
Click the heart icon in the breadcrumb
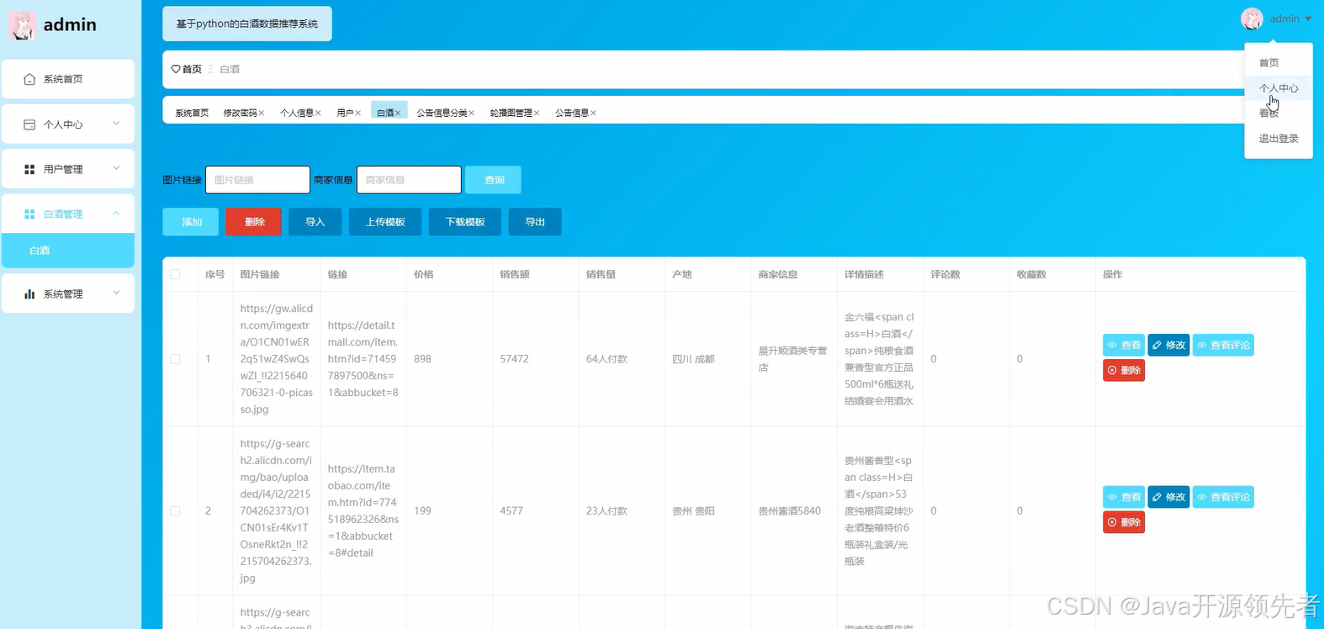point(176,69)
